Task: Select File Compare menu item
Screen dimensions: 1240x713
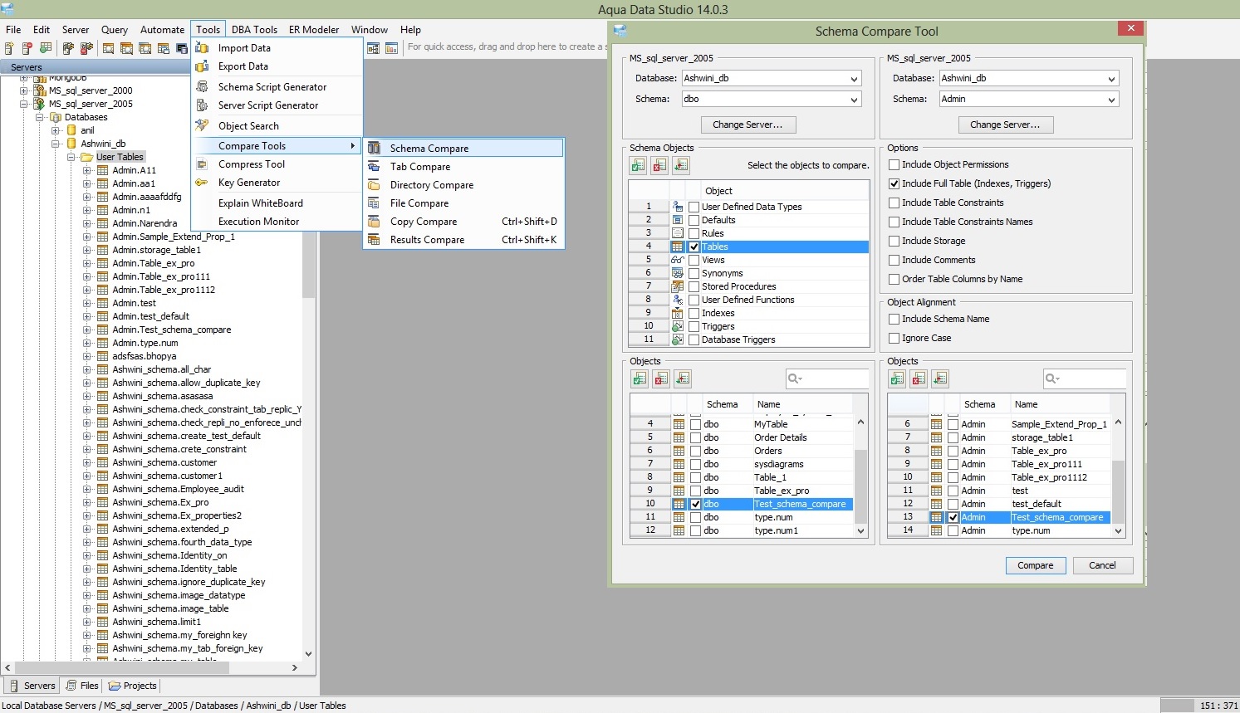Action: [x=463, y=203]
